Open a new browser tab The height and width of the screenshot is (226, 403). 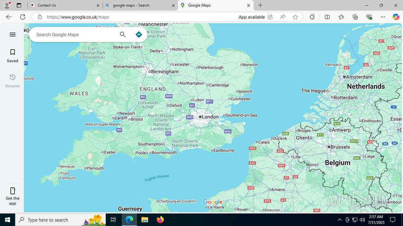pyautogui.click(x=260, y=5)
